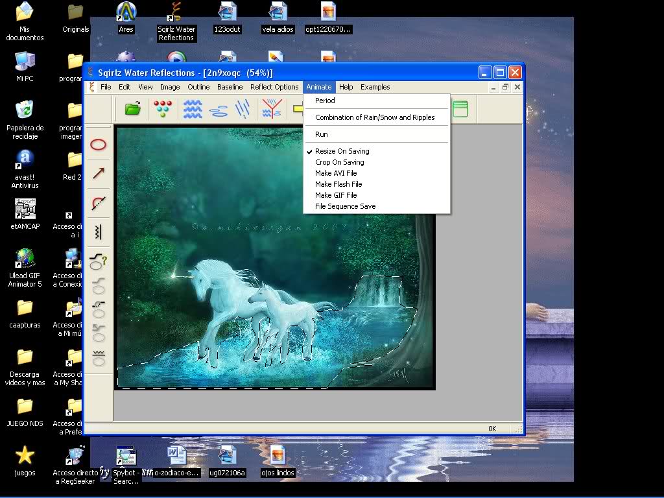
Task: Expand the Baseline menu
Action: (x=230, y=87)
